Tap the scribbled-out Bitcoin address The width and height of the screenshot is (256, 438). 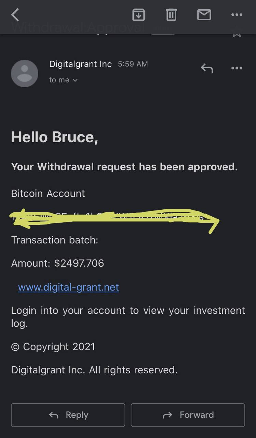pos(113,217)
